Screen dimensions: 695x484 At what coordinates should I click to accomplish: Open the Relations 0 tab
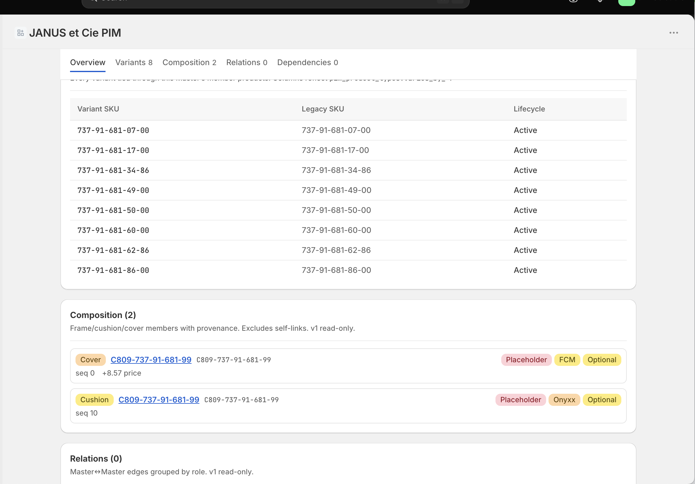pos(247,62)
